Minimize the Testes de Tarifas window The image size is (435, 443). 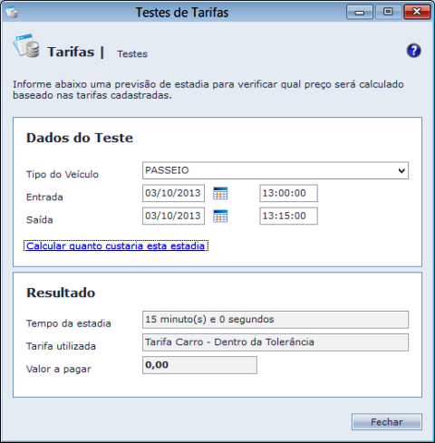point(360,12)
